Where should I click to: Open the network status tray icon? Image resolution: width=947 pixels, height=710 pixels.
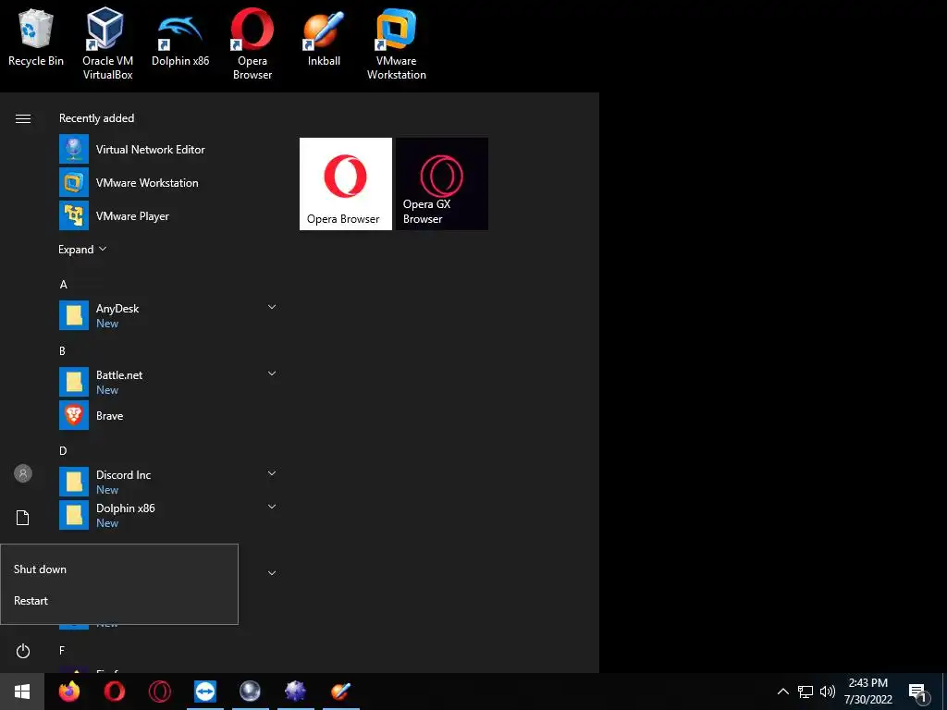806,692
